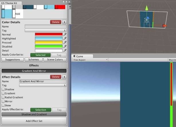Click the scroll-up arrow of the theme panel
The height and width of the screenshot is (127, 176).
[x=70, y=7]
